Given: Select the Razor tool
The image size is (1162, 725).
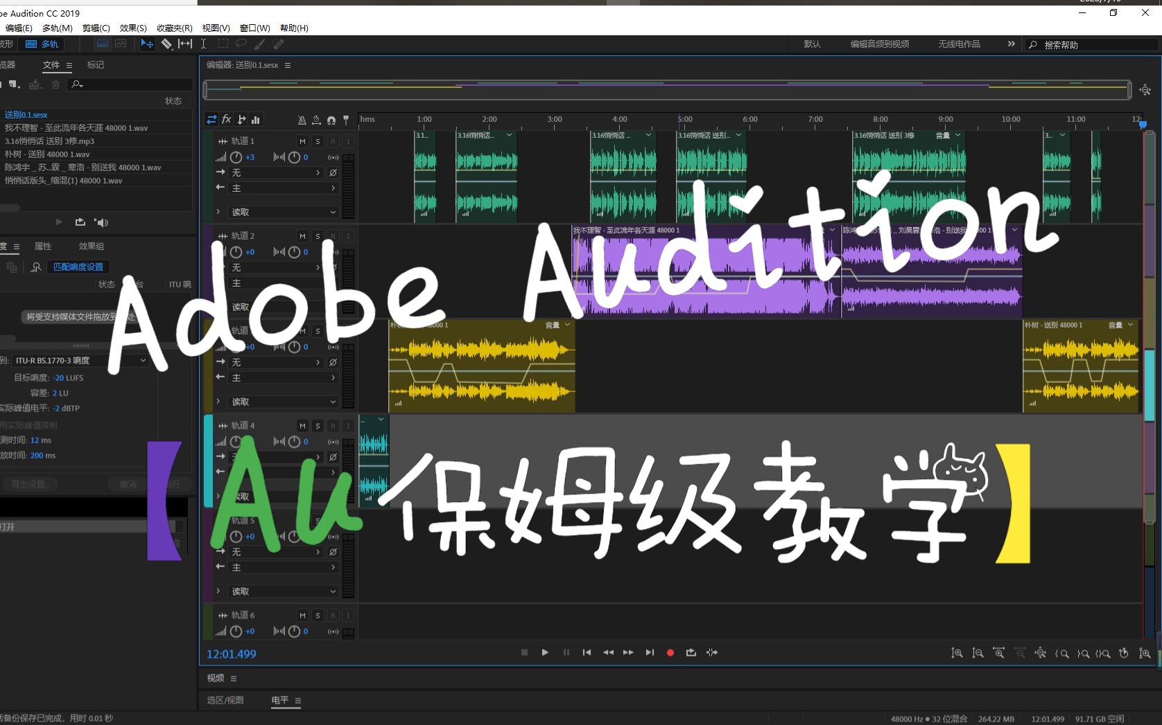Looking at the screenshot, I should 166,44.
